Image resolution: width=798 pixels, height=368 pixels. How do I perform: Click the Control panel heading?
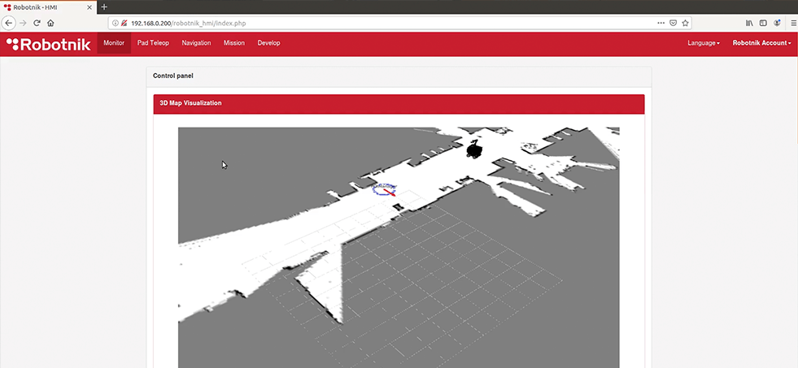173,76
